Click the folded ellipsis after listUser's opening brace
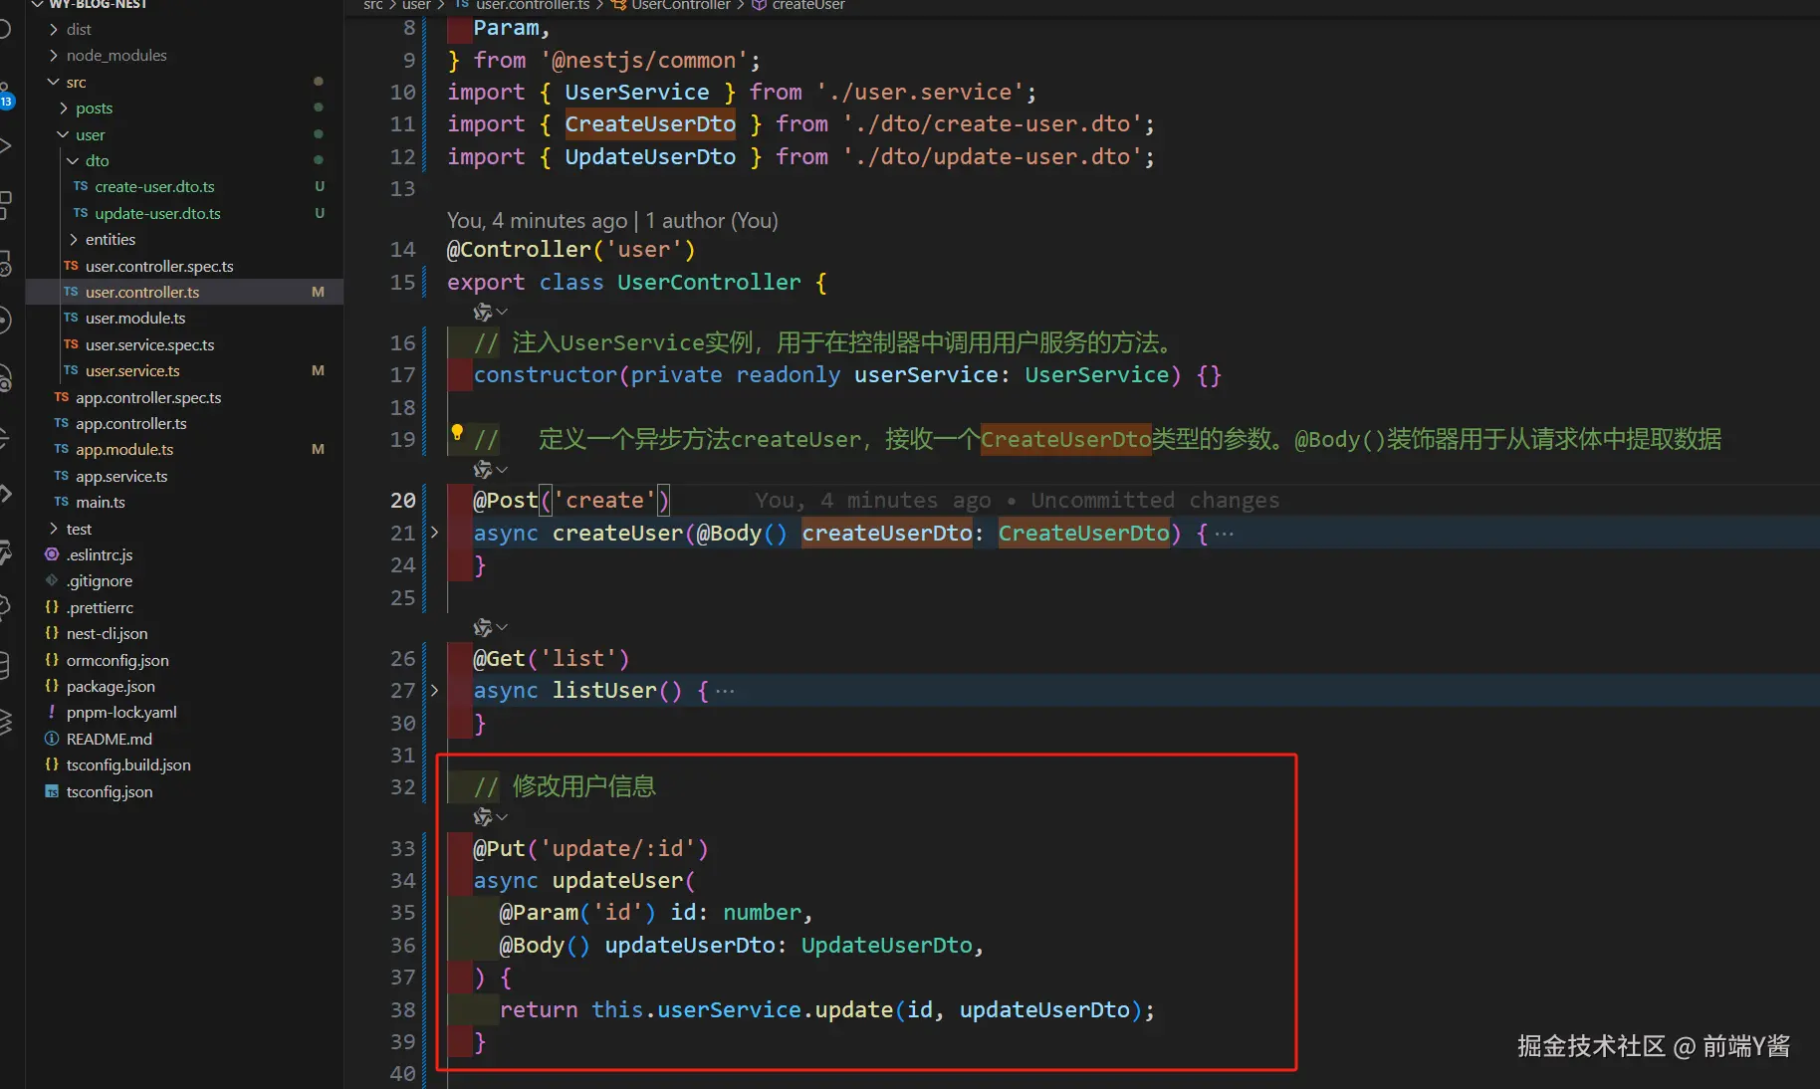Viewport: 1820px width, 1089px height. (725, 691)
